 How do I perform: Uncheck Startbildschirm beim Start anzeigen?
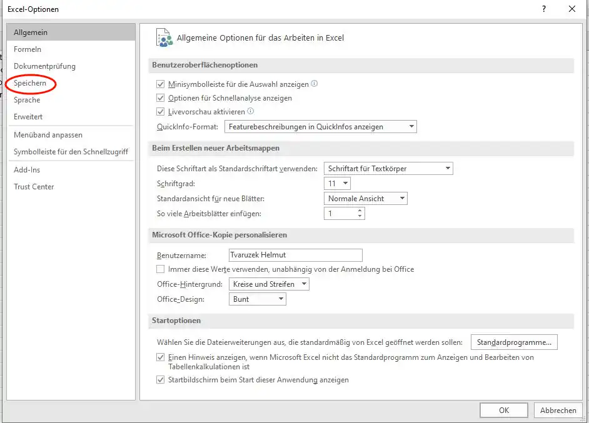(160, 380)
